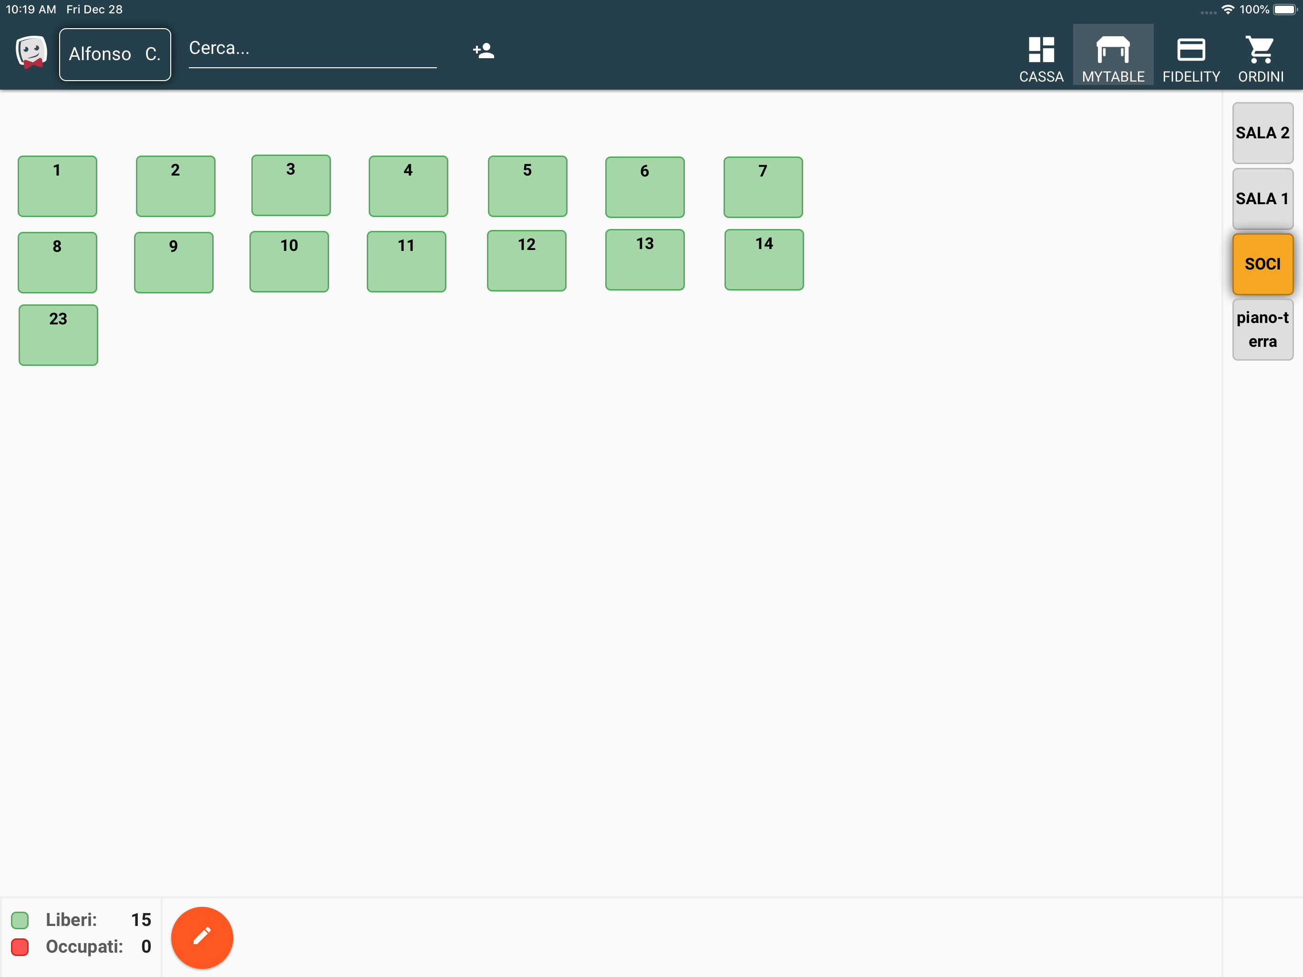1303x977 pixels.
Task: Open table 5
Action: click(527, 186)
